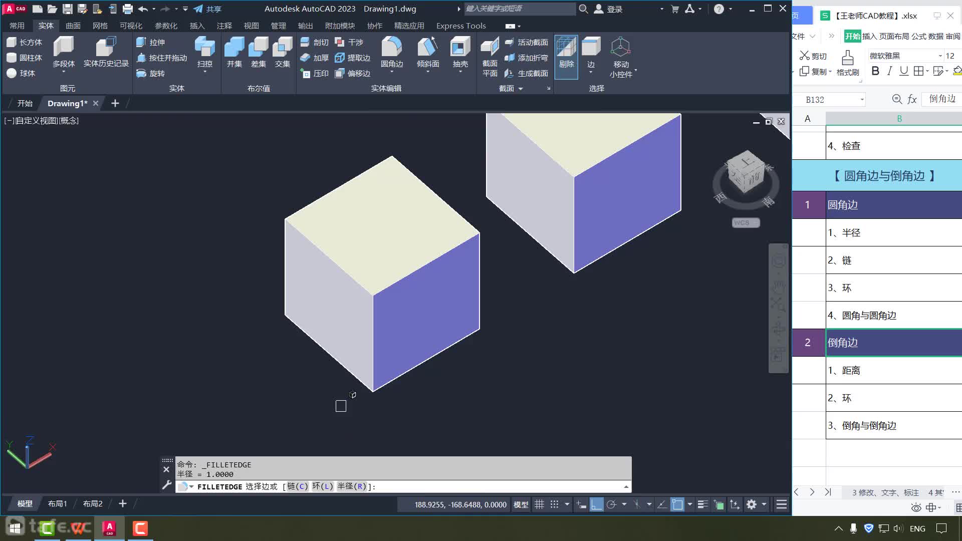Click the 加厚 thicken tool
The image size is (962, 541).
click(x=314, y=58)
